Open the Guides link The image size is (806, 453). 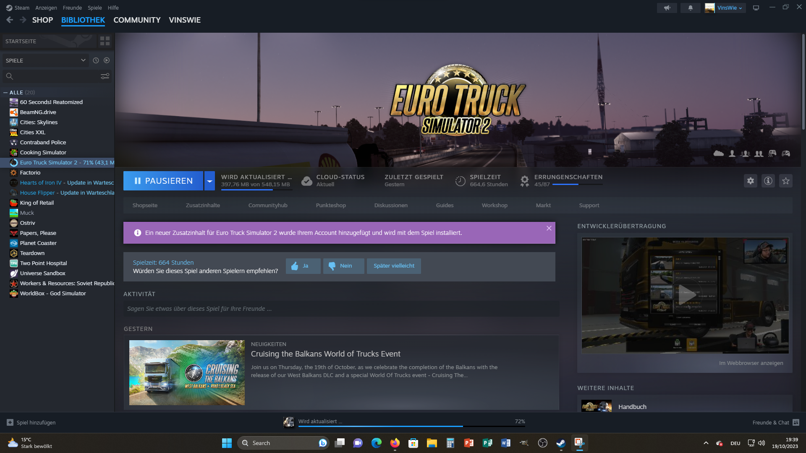(445, 205)
